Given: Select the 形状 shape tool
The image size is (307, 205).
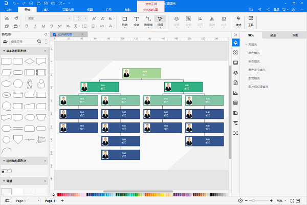Looking at the screenshot, I should [x=125, y=21].
